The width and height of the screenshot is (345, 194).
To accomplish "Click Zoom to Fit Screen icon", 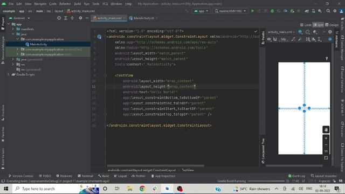I will click(326, 158).
